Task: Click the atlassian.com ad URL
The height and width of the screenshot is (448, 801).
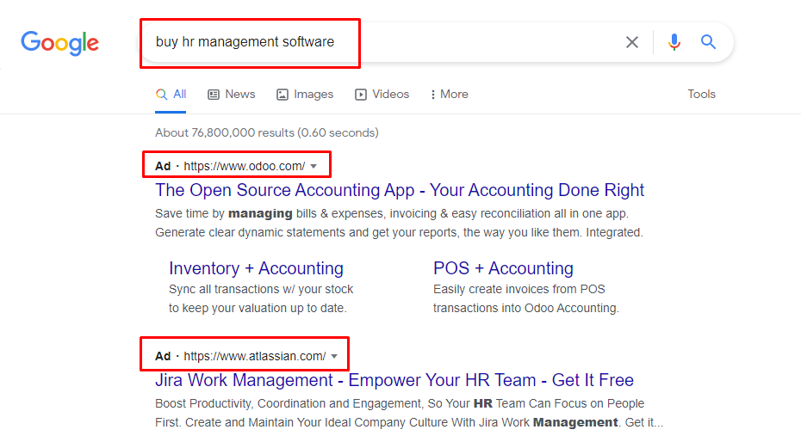Action: (x=254, y=356)
